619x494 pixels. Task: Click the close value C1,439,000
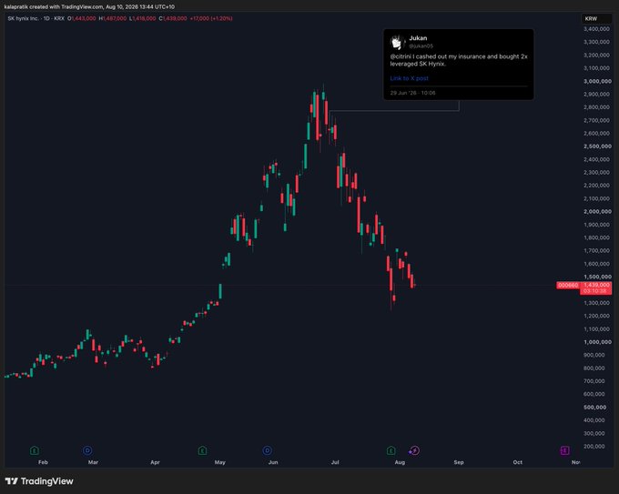173,18
